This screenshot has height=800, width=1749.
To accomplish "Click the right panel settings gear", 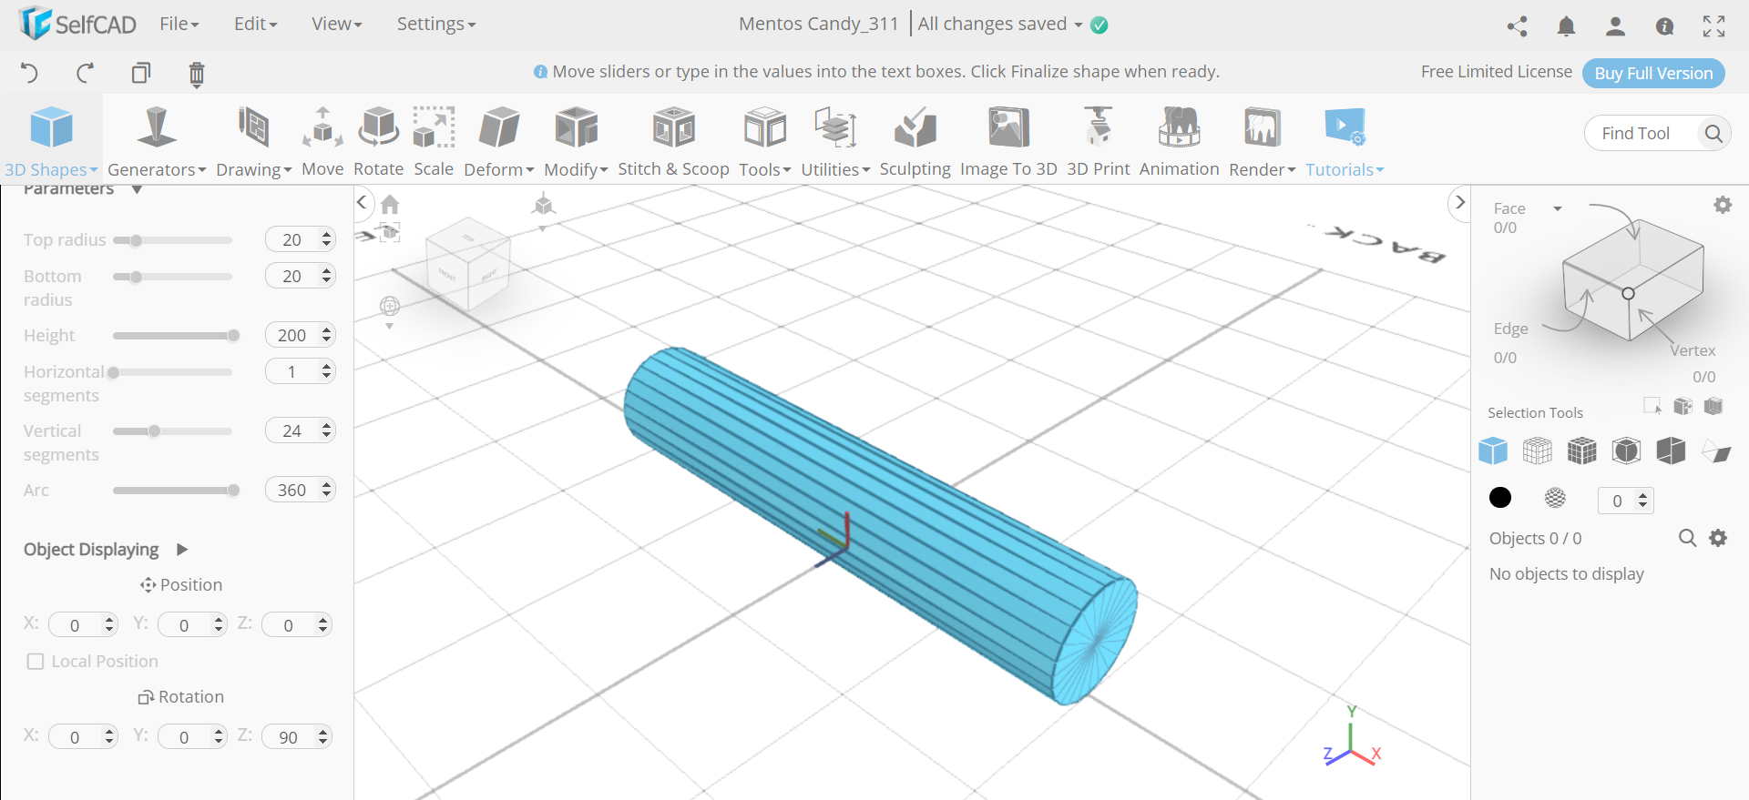I will pos(1722,205).
